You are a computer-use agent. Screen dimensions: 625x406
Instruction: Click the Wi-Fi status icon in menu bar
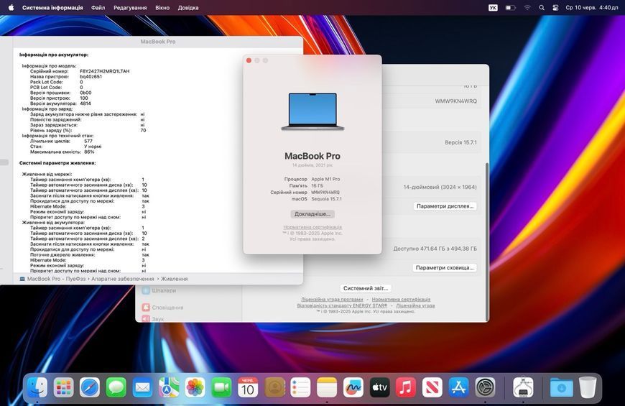527,8
